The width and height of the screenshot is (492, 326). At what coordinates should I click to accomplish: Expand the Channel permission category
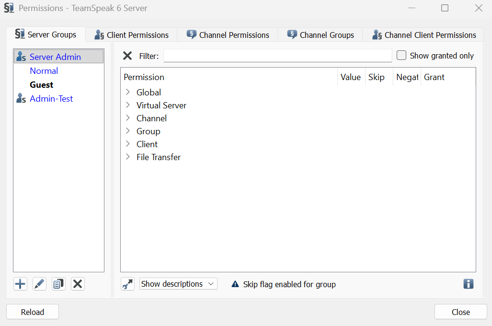(128, 118)
